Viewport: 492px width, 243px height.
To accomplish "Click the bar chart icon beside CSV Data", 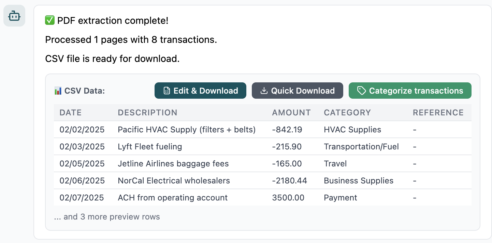I will pyautogui.click(x=58, y=91).
